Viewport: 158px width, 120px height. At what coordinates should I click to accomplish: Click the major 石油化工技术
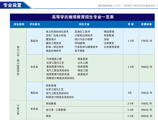tap(82, 32)
